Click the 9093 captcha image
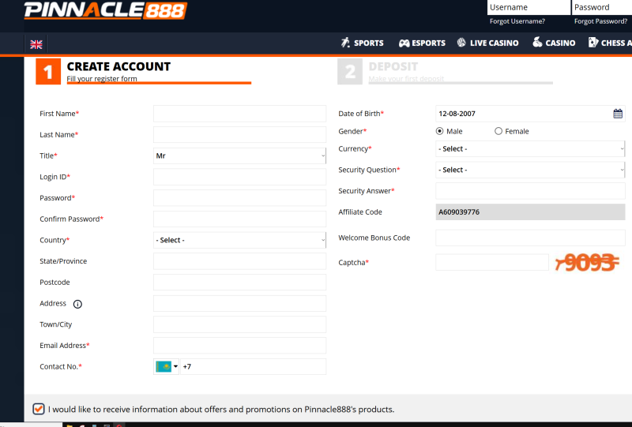632x427 pixels. [587, 263]
